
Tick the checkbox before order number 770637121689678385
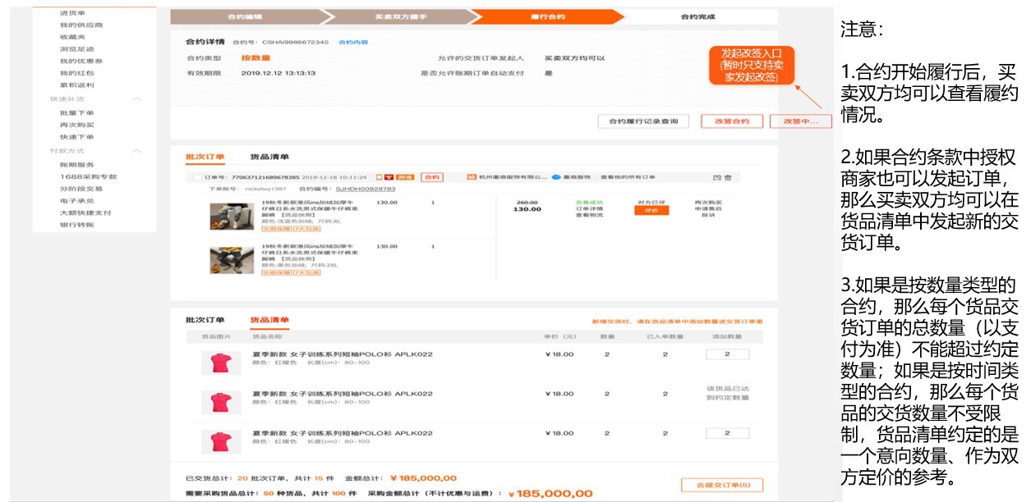coord(196,177)
